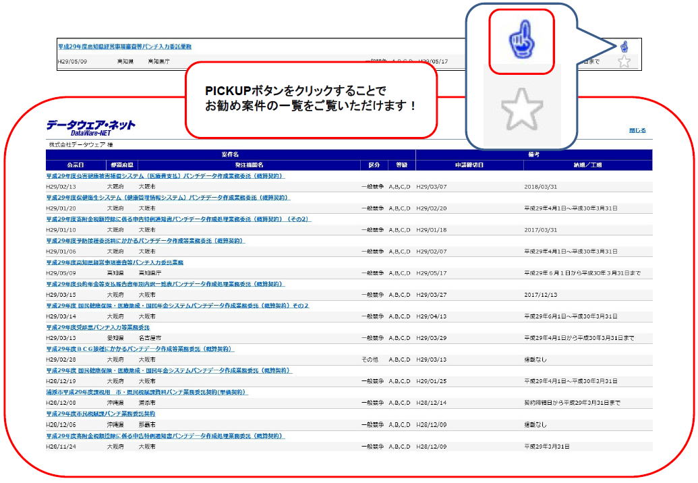The width and height of the screenshot is (698, 483).
Task: Open 寄附金税額控除 申告特例通知書 (その2) link
Action: coord(178,219)
